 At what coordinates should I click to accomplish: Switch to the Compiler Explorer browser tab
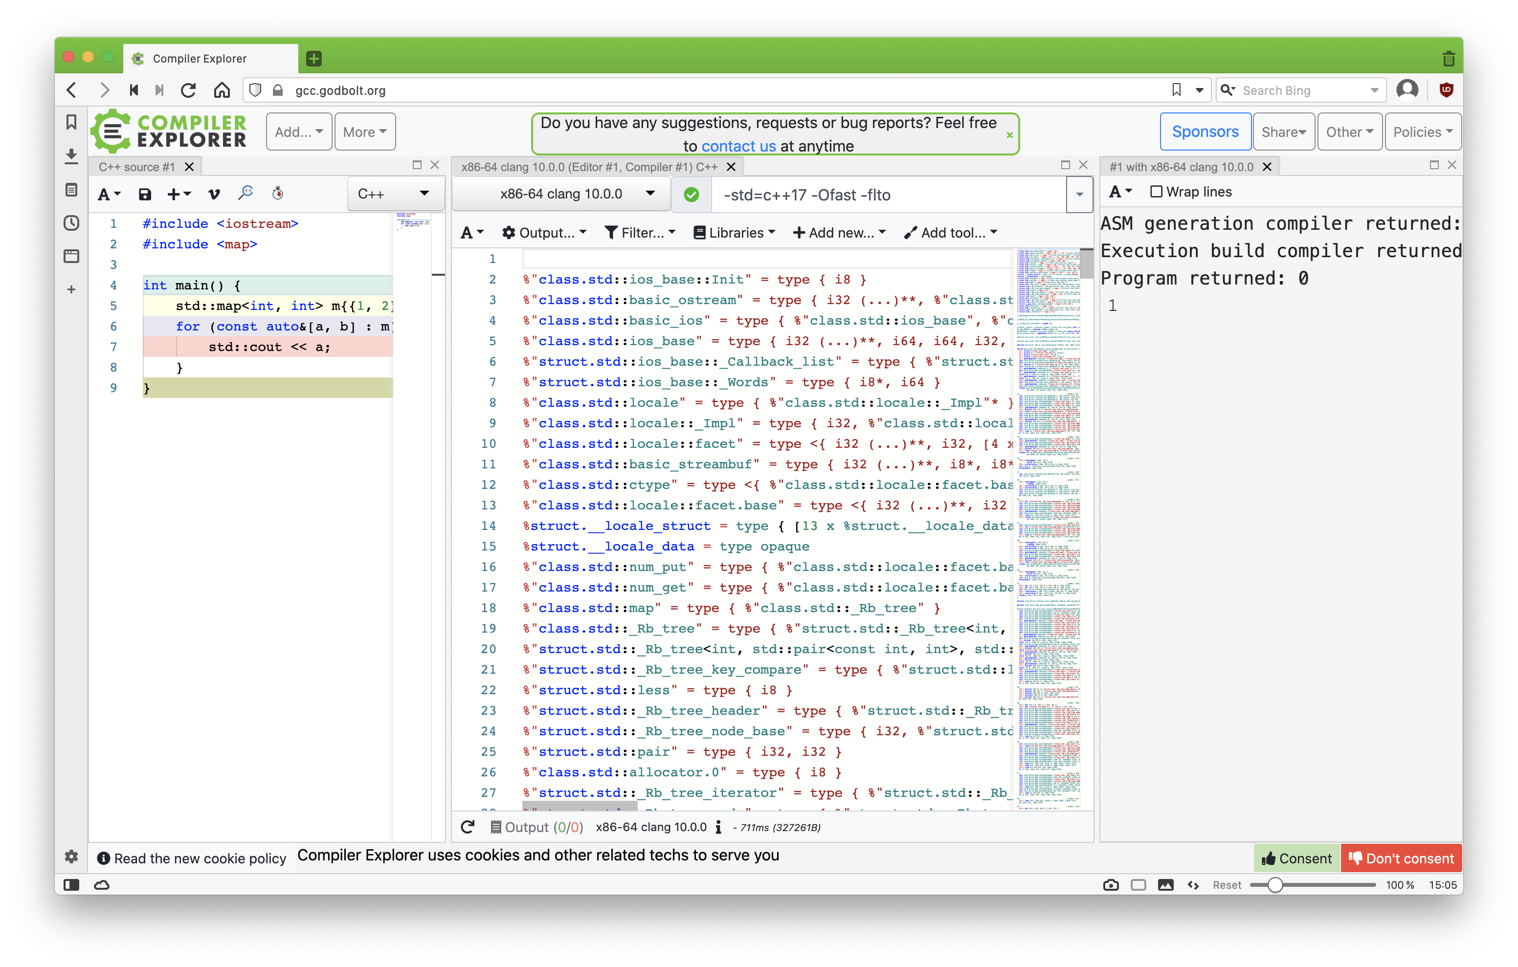(x=211, y=59)
